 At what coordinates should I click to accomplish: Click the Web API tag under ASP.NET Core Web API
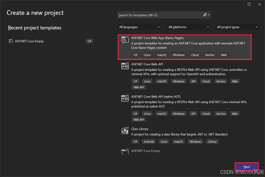coord(139,87)
